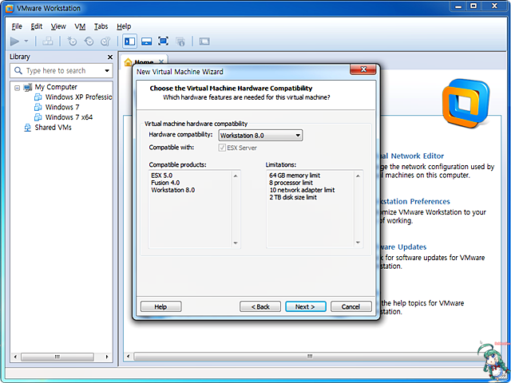The height and width of the screenshot is (383, 511).
Task: Collapse the My Computer tree node
Action: (x=18, y=87)
